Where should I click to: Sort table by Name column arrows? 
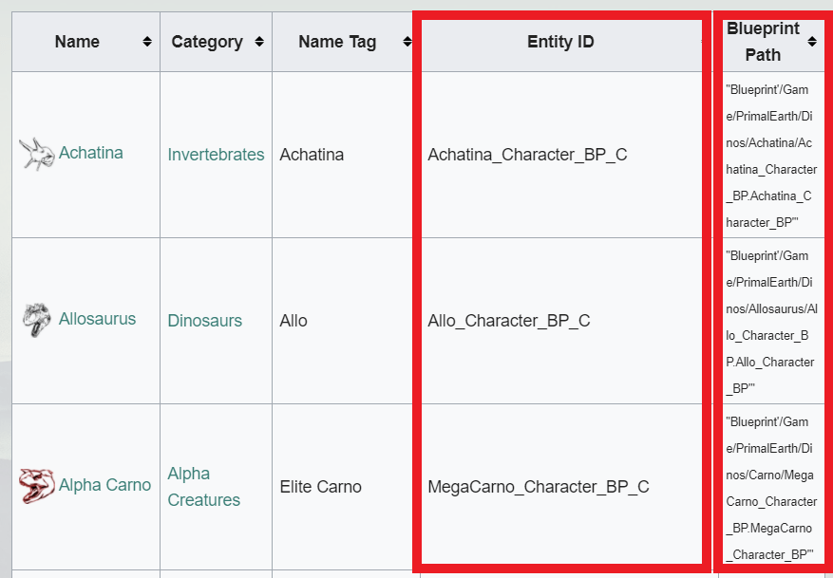tap(146, 42)
